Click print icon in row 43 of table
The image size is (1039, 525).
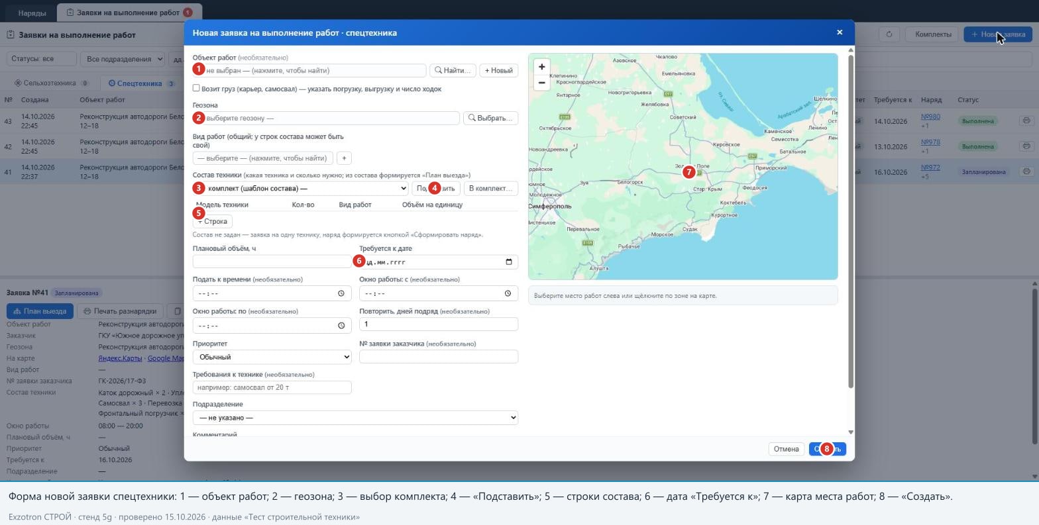pyautogui.click(x=1026, y=120)
